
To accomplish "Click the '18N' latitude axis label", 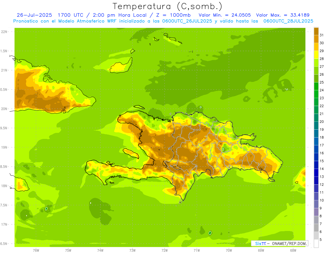I will (4, 186).
